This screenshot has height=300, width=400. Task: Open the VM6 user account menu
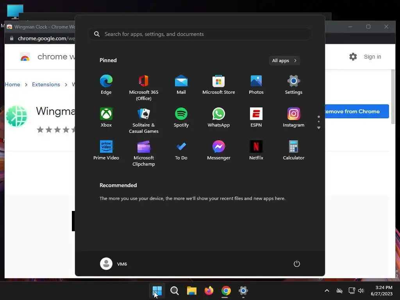coord(114,264)
